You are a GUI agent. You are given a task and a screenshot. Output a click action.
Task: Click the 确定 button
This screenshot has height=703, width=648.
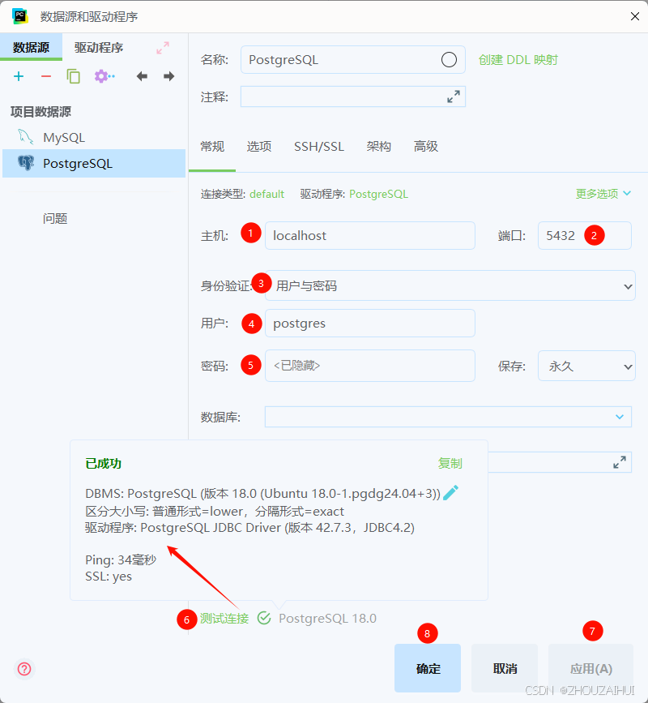pyautogui.click(x=428, y=668)
